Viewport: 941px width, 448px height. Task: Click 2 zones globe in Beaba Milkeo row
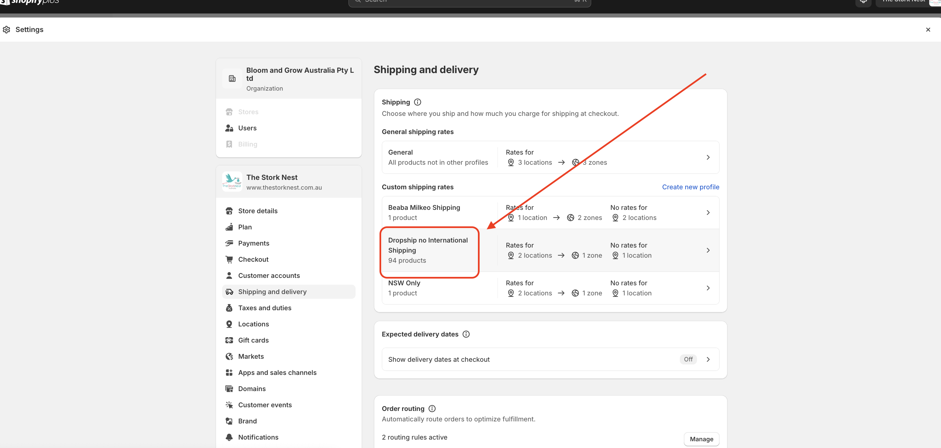click(571, 218)
